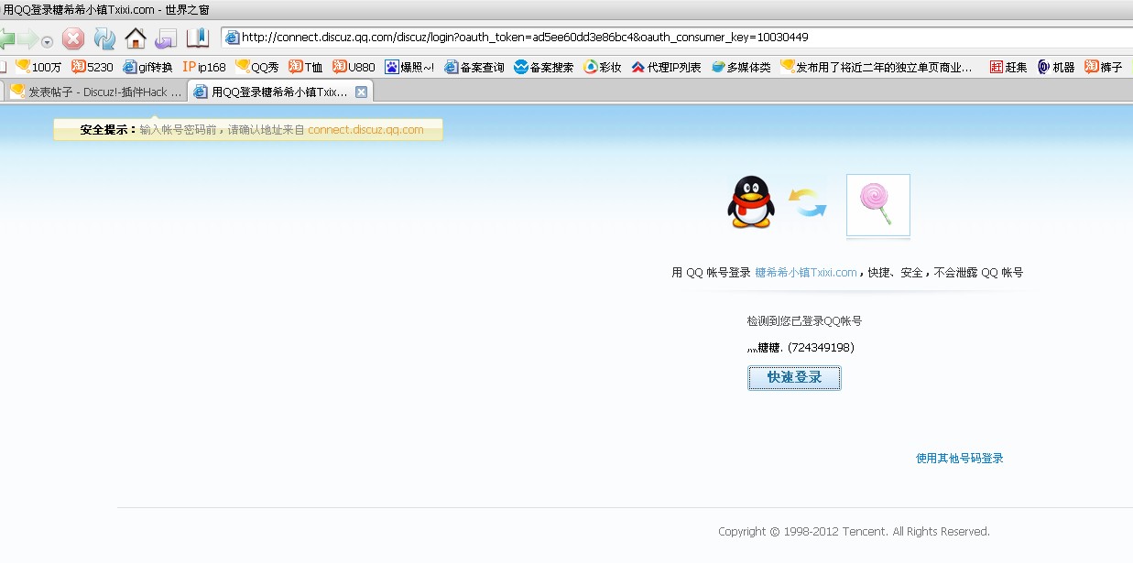Click the QQ penguin logo
The width and height of the screenshot is (1133, 563).
751,202
